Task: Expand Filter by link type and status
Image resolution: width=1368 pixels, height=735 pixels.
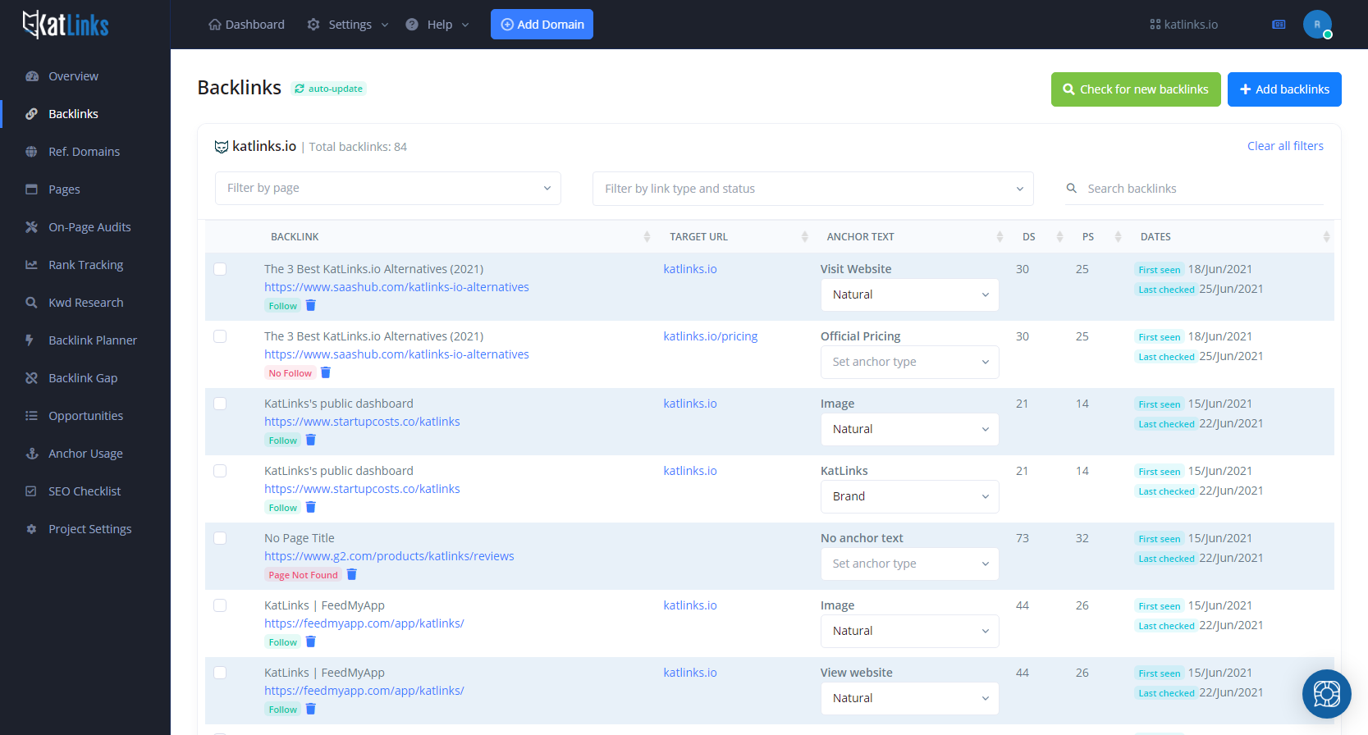Action: (x=812, y=189)
